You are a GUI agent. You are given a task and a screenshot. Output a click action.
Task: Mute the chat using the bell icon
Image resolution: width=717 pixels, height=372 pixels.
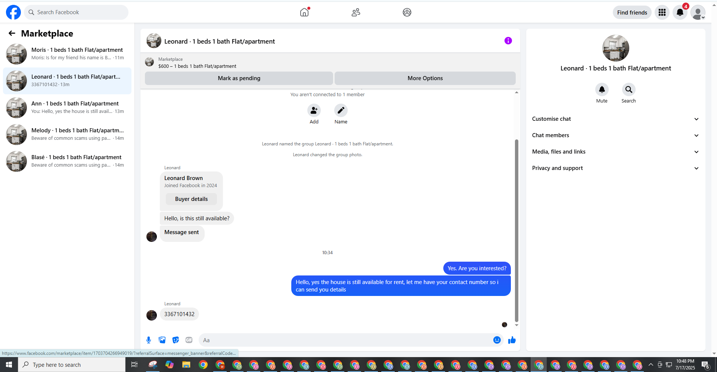pyautogui.click(x=602, y=89)
